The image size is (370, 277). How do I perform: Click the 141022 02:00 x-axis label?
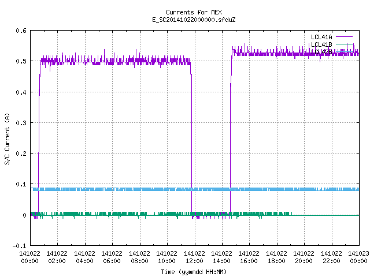57,257
